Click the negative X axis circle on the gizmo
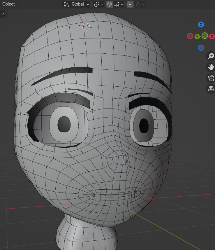The image size is (215, 250). [190, 36]
